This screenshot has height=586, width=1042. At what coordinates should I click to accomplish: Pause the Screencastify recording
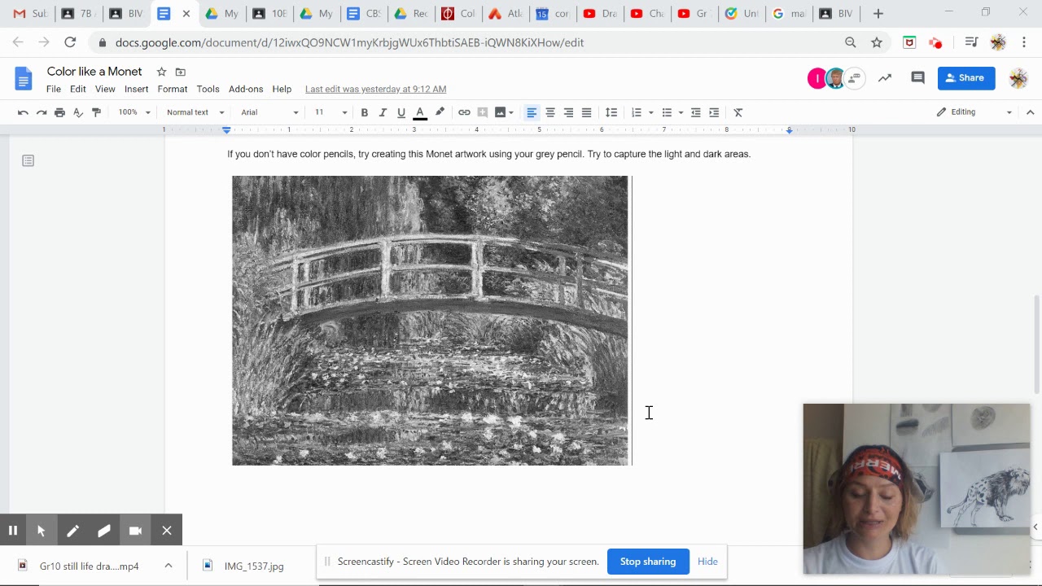tap(13, 531)
